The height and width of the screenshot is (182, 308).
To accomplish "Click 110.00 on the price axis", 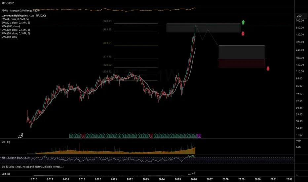I will pos(300,71).
